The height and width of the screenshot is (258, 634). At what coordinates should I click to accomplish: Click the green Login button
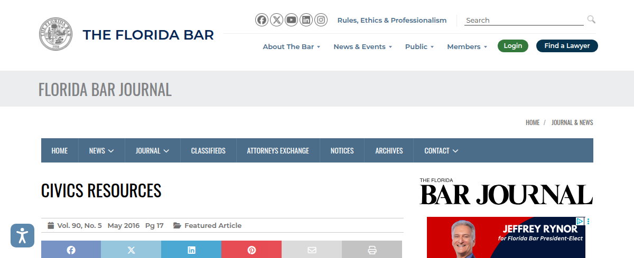[x=512, y=46]
